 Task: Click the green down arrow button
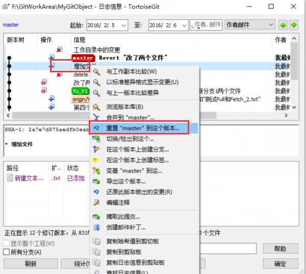[x=294, y=25]
